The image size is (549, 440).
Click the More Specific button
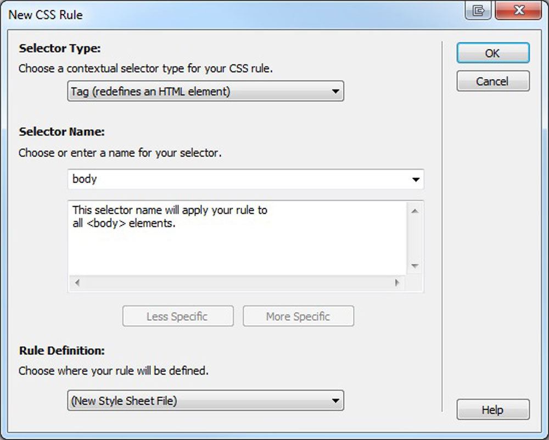pyautogui.click(x=298, y=316)
